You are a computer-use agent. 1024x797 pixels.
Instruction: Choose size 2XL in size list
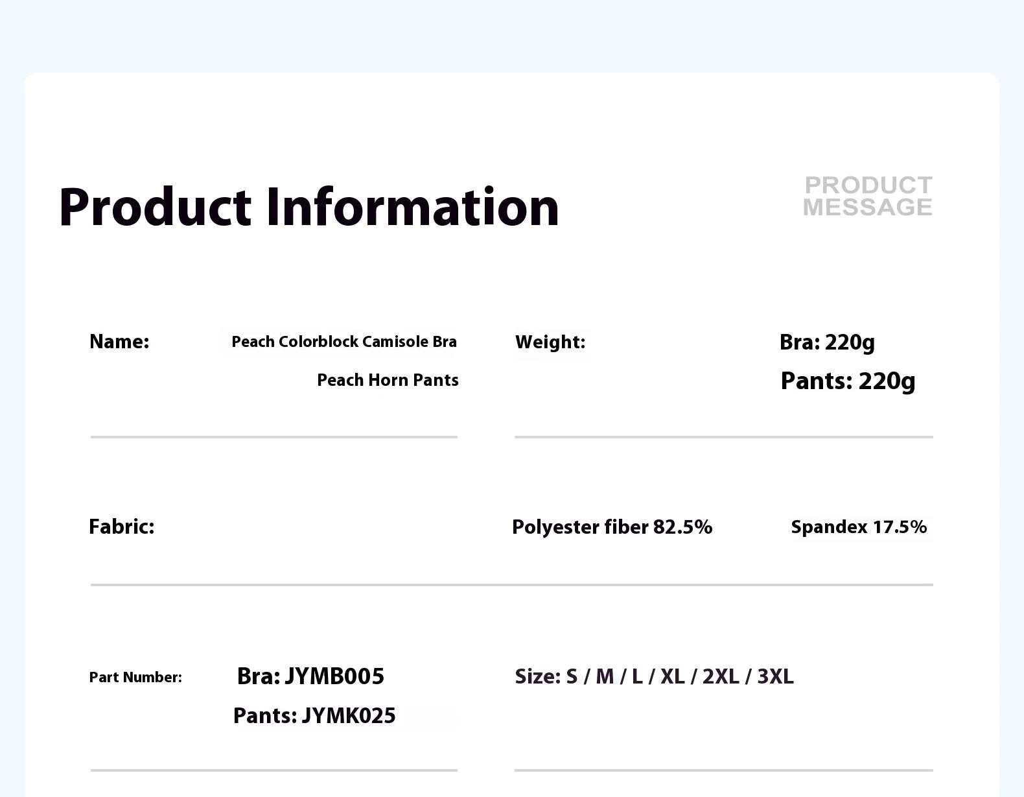click(x=721, y=676)
